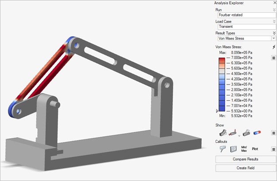Open the small arrow under loads icon
This screenshot has width=277, height=181.
tap(239, 136)
